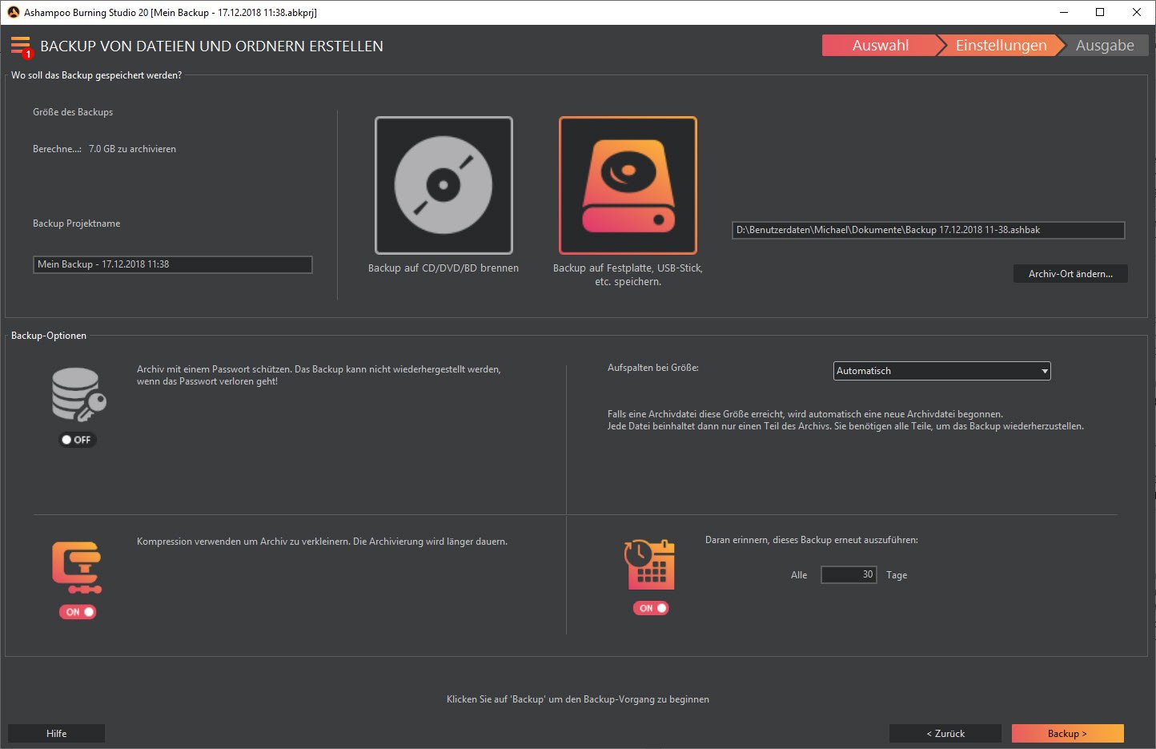
Task: Click the 'Archiv-Ort ändern...' button
Action: pyautogui.click(x=1070, y=274)
